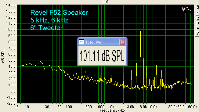Viewport: 199px width, 112px height.
Task: Click the Total Pwr window's waveform icon
Action: pyautogui.click(x=81, y=42)
